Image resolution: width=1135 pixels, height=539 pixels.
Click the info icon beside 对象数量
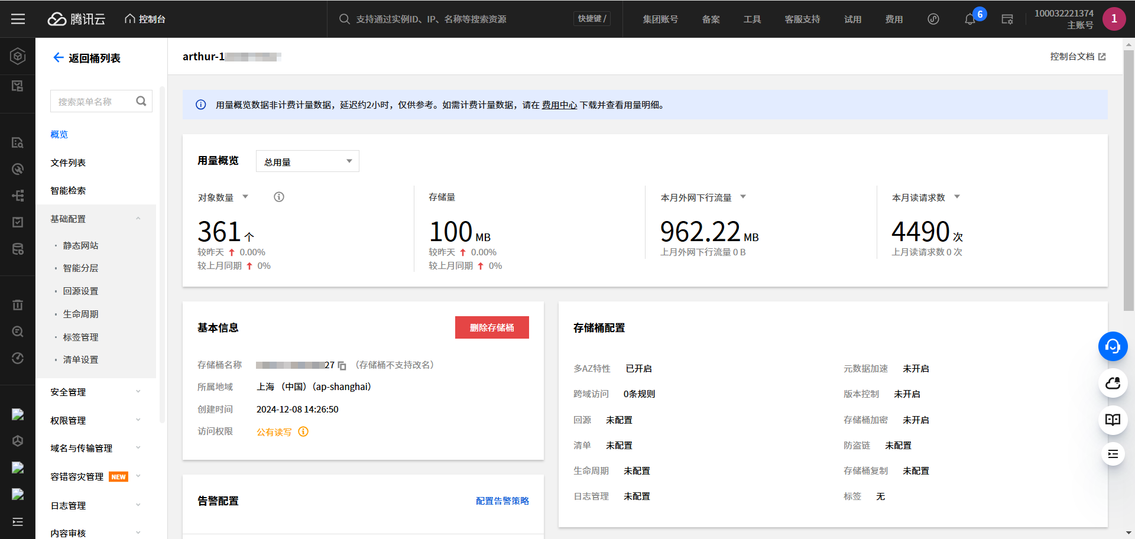[x=279, y=197]
